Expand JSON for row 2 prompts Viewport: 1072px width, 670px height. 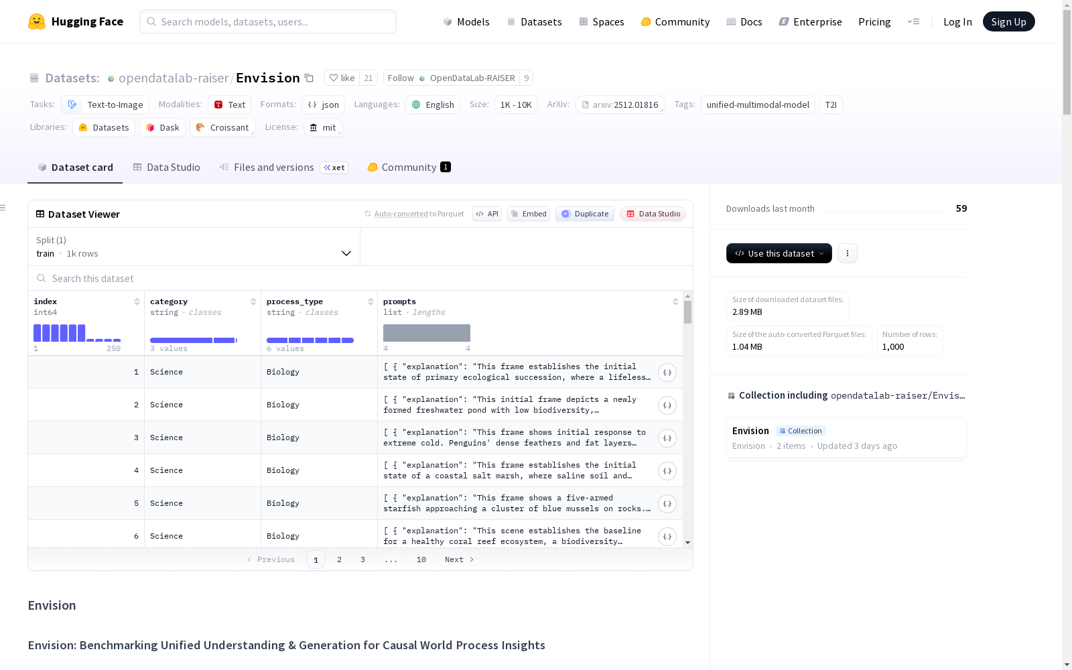(667, 405)
